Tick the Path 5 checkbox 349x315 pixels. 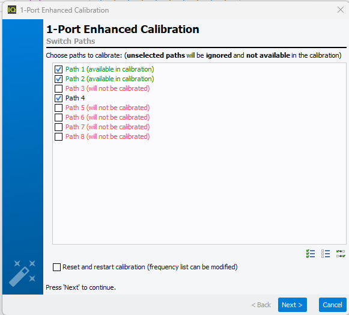click(58, 108)
